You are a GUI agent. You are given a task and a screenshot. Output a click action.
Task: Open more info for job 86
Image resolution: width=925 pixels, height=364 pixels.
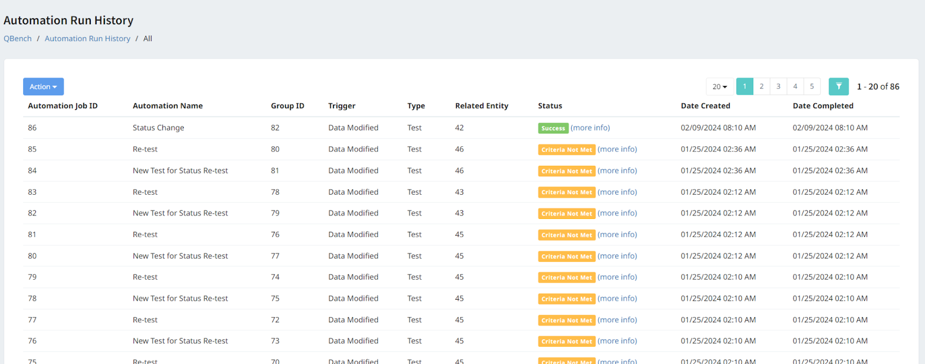tap(590, 128)
